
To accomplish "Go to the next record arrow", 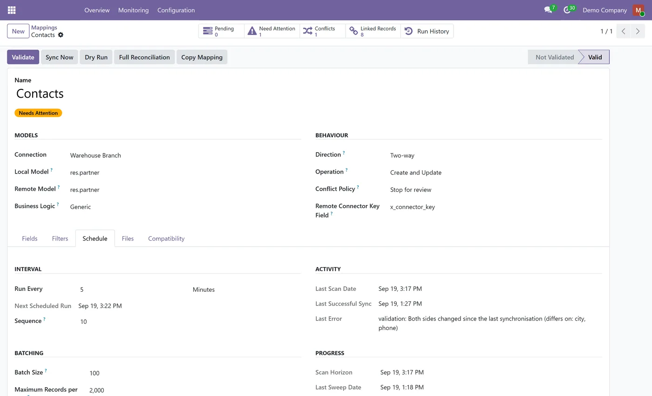I will point(638,31).
